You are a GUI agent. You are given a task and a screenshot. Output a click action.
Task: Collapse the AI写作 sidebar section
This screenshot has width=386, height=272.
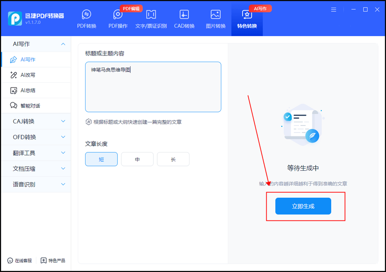point(63,44)
